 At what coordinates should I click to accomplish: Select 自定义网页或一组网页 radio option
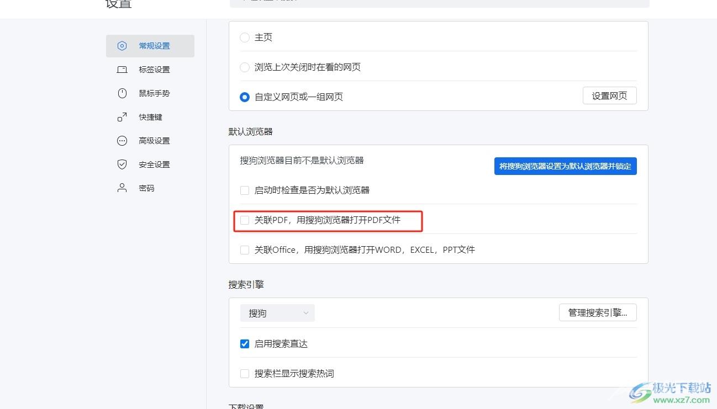(245, 97)
